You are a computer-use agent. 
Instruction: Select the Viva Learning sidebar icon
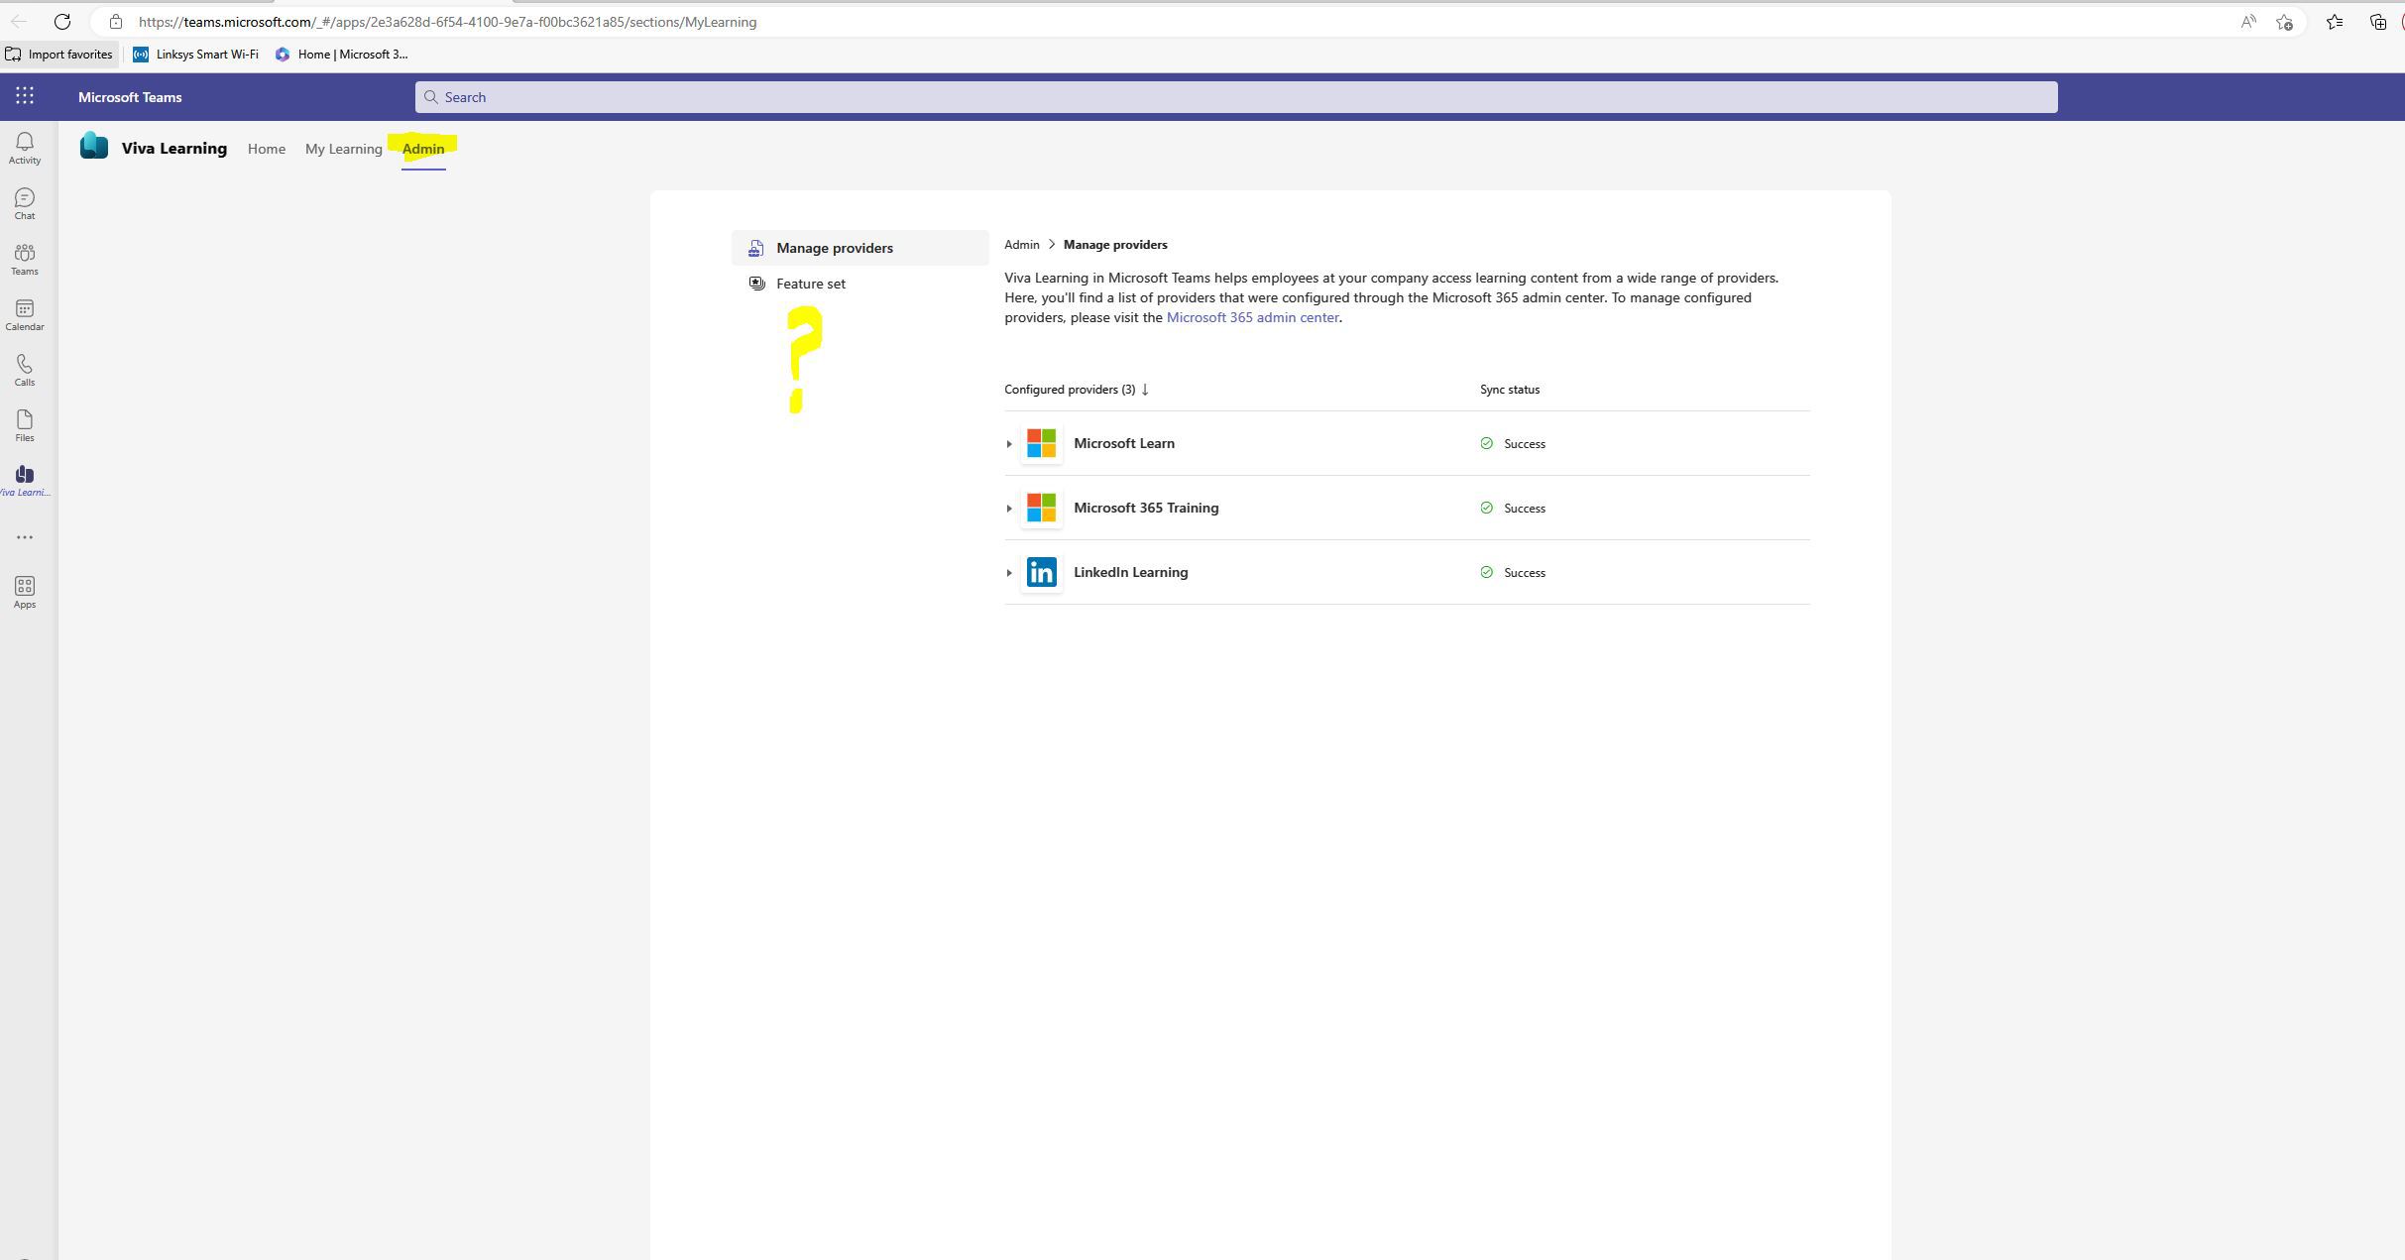[25, 481]
